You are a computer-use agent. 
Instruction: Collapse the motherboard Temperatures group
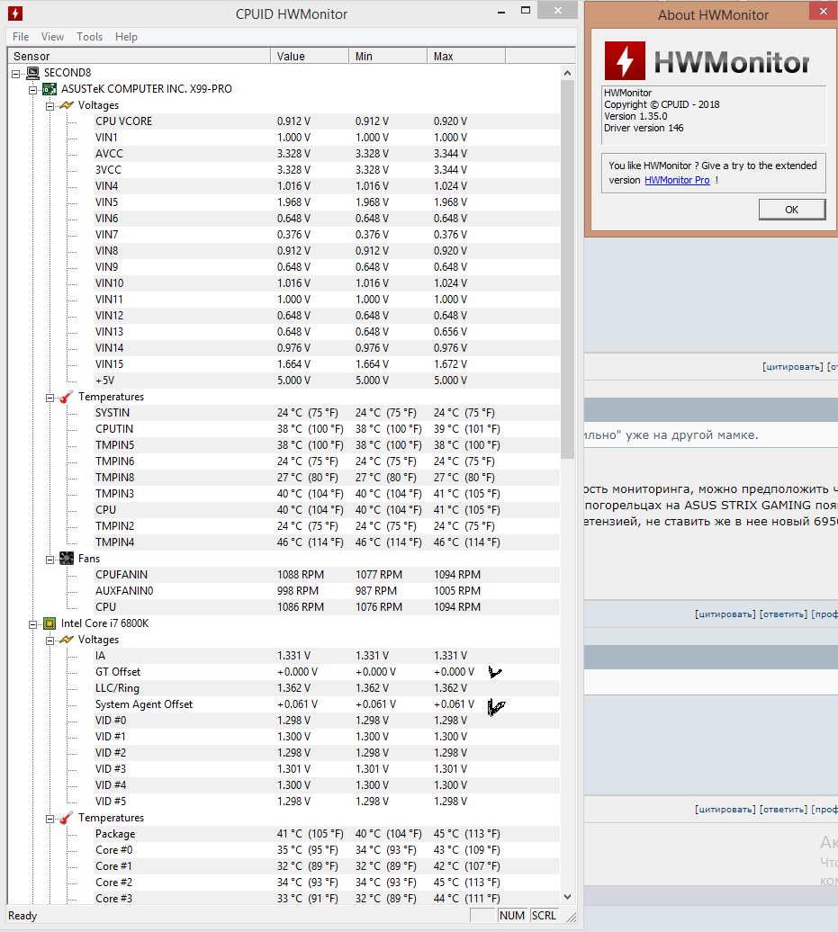tap(50, 398)
